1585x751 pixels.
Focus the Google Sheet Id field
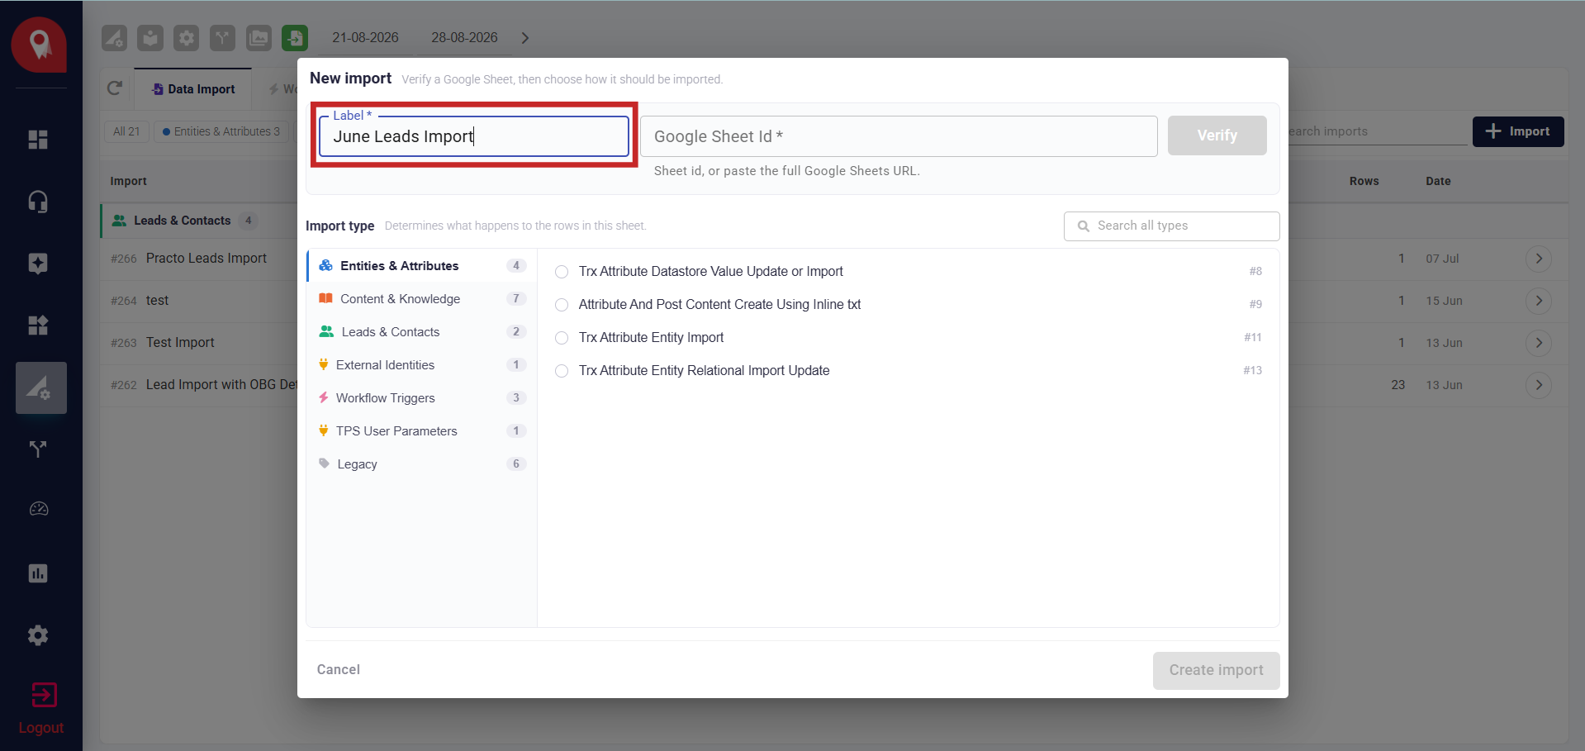[899, 136]
